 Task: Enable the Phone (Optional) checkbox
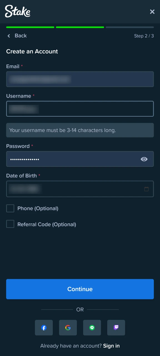pyautogui.click(x=10, y=208)
